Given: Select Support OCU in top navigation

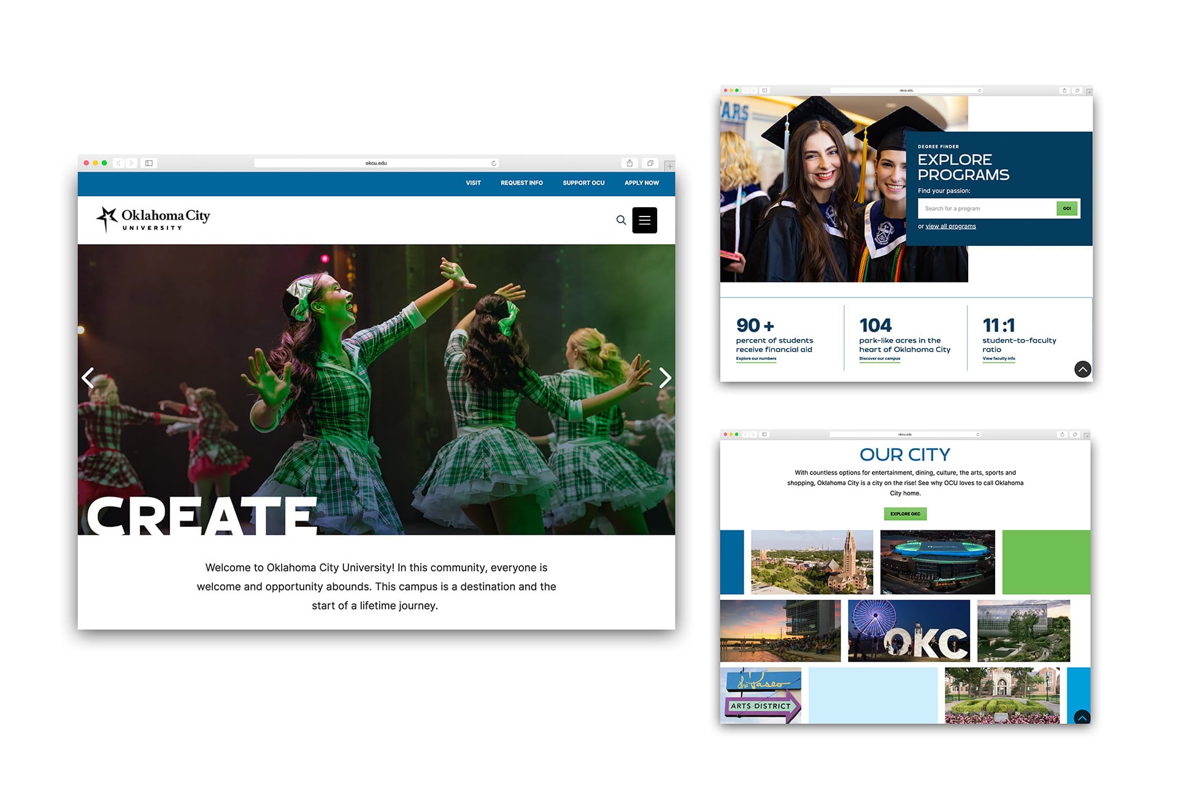Looking at the screenshot, I should point(583,183).
